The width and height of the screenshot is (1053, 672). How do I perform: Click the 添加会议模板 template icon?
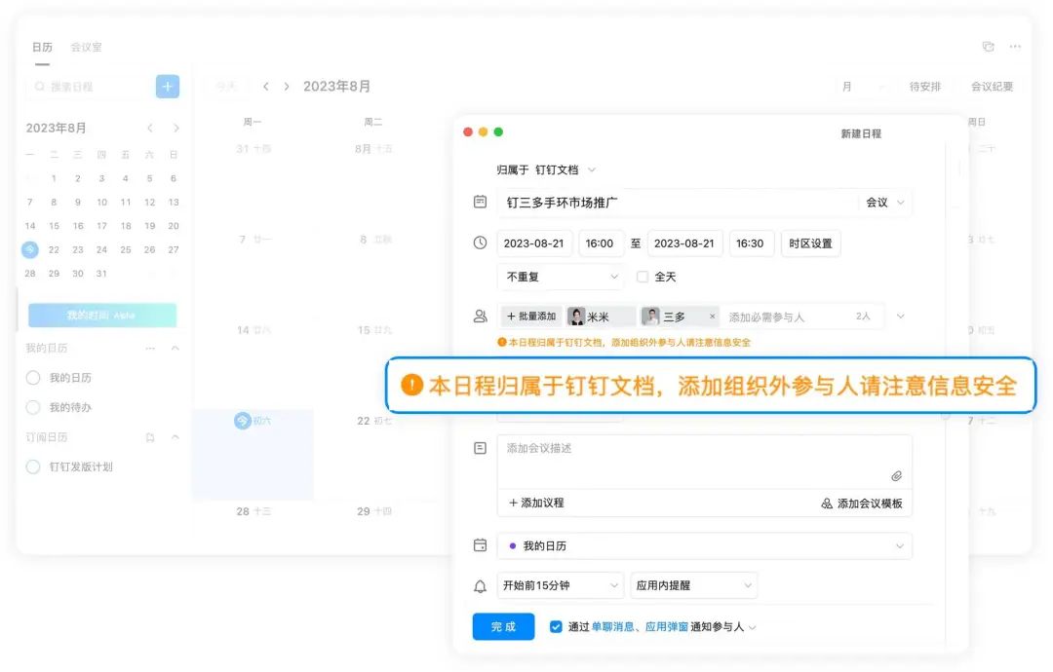(827, 504)
